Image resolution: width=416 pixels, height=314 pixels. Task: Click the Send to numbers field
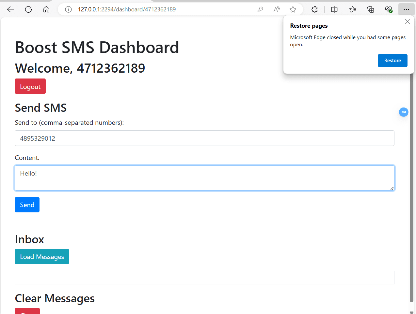(x=204, y=138)
